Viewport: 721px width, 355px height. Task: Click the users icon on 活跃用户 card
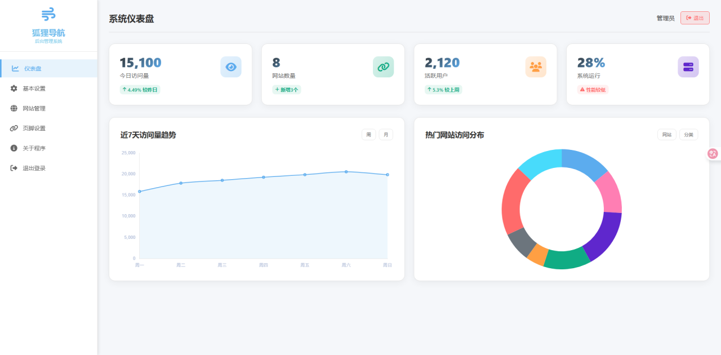536,66
